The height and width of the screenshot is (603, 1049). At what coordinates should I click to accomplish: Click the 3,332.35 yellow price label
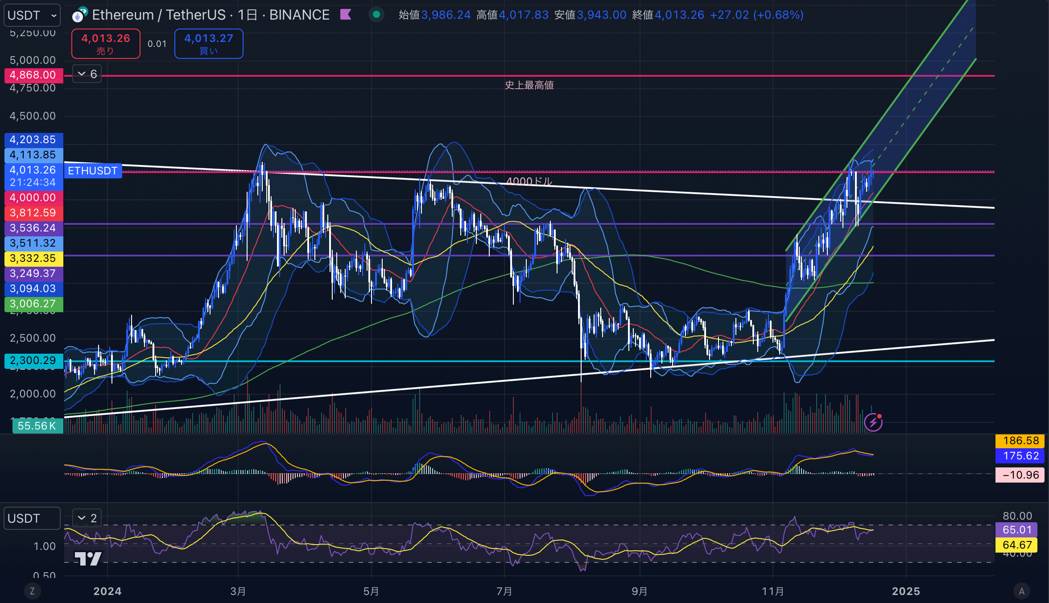33,258
